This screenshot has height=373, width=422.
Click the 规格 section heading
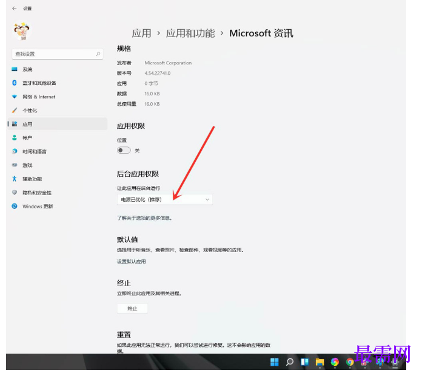tap(124, 49)
